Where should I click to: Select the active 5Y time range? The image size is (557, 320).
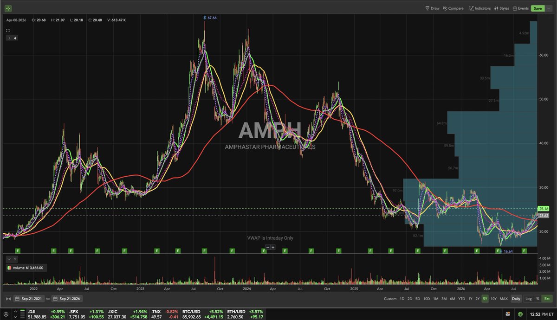485,299
